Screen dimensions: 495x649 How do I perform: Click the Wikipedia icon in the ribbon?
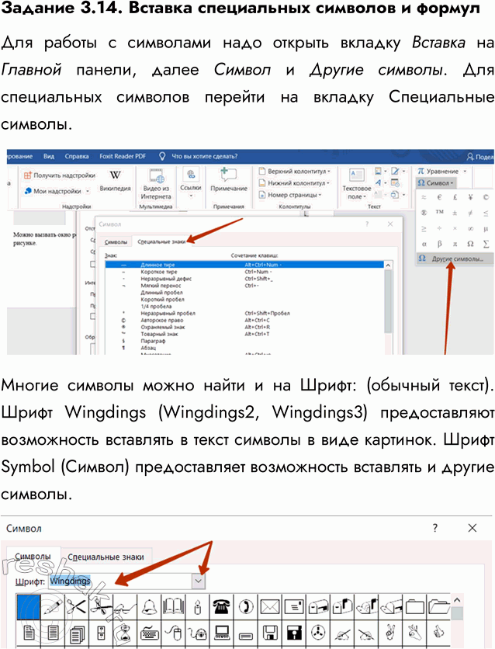click(115, 176)
